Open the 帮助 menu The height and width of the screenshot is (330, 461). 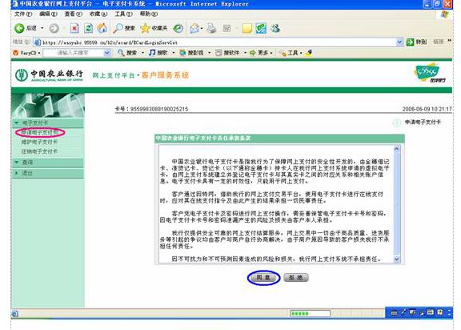click(x=149, y=14)
